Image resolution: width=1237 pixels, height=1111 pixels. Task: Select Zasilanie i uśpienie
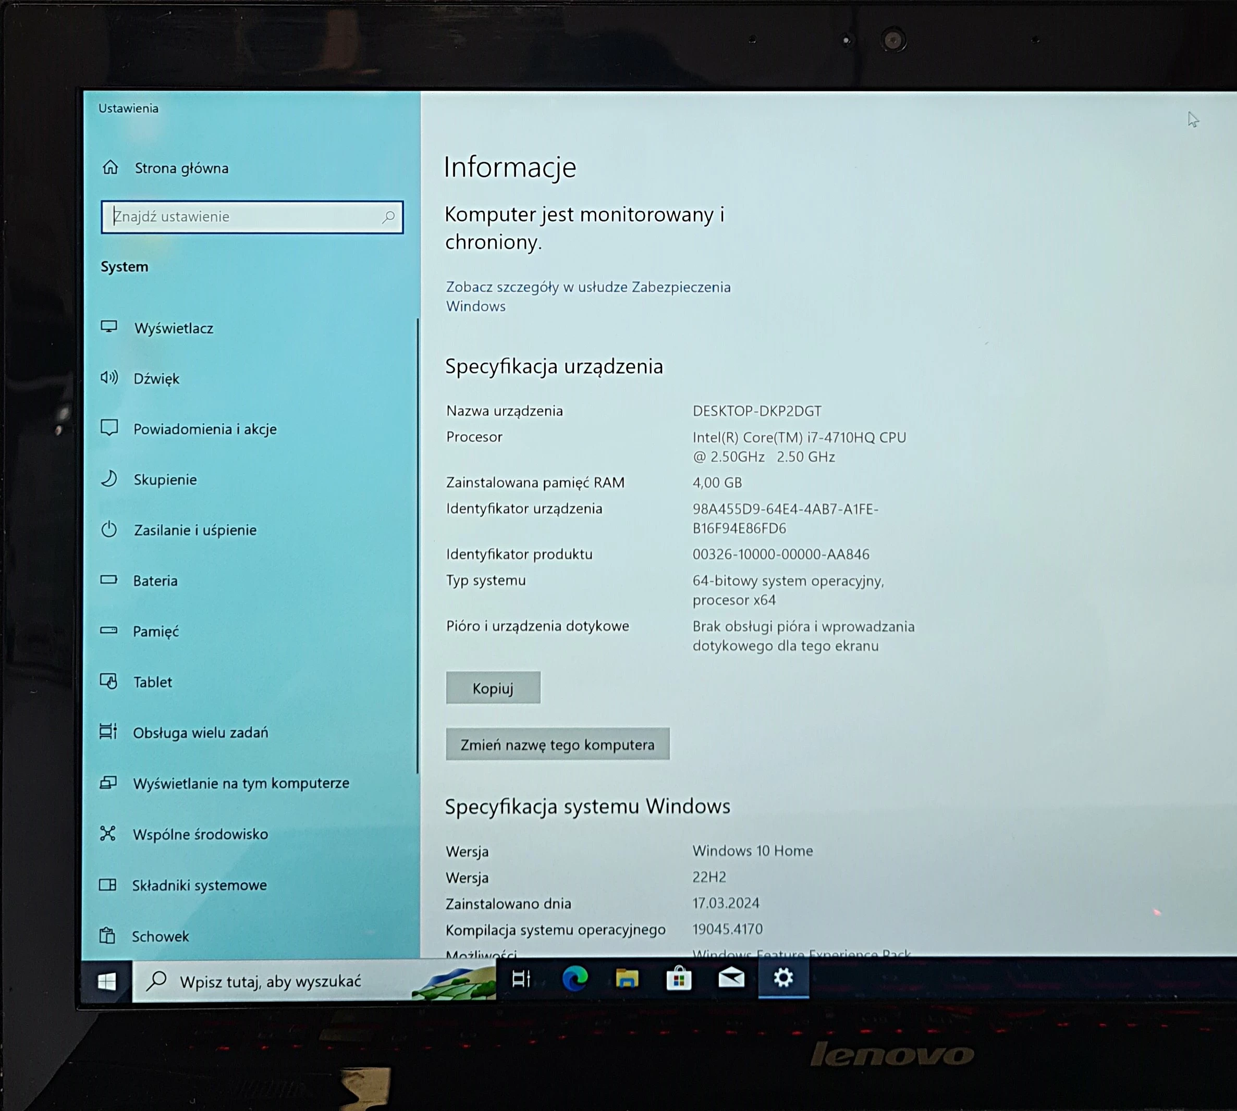pos(195,530)
